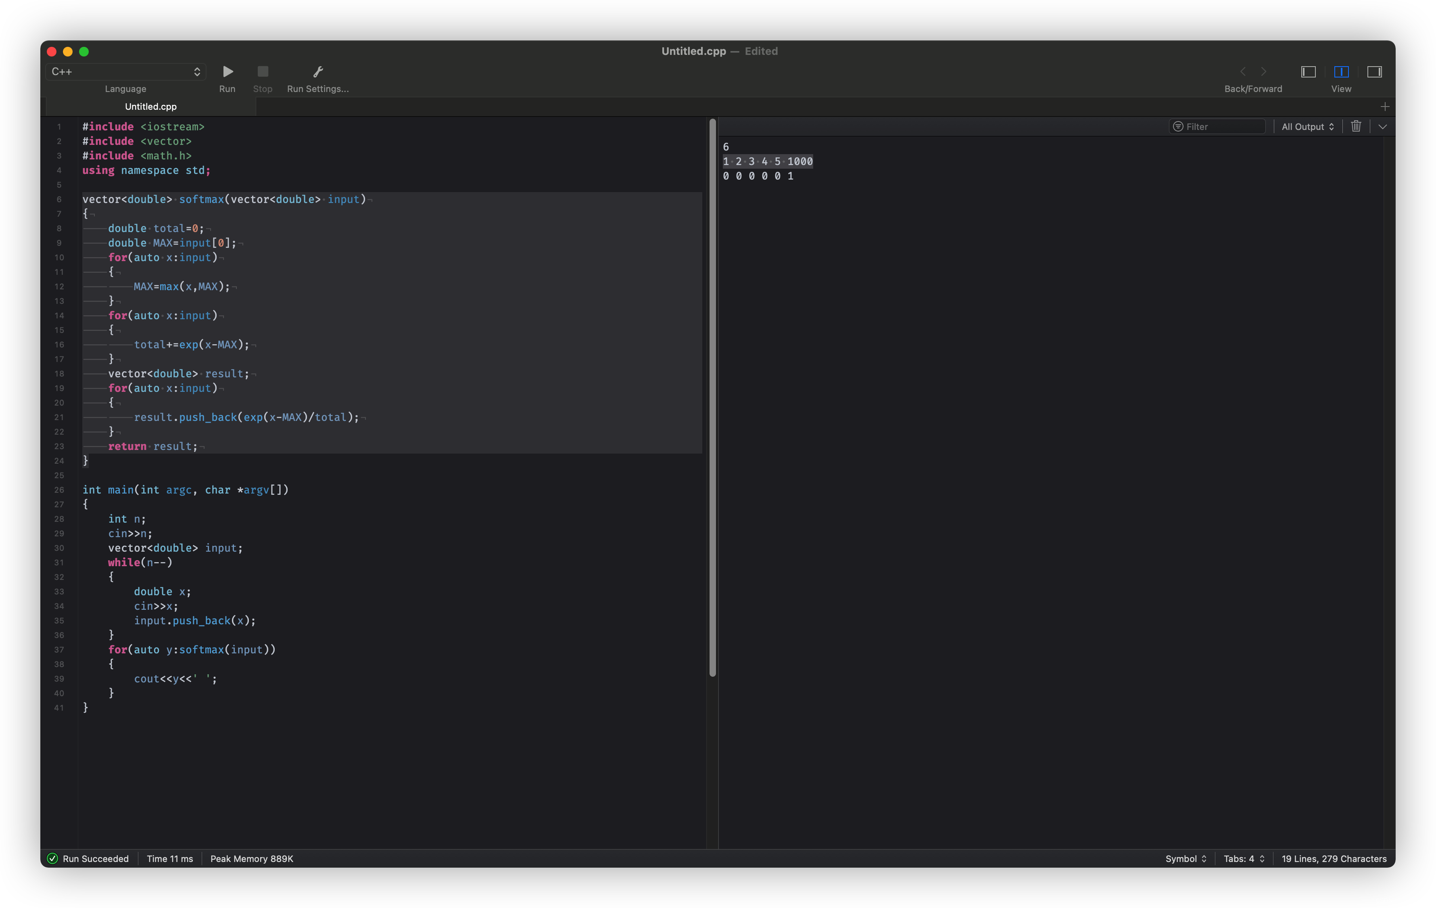Navigate forward with right chevron
The height and width of the screenshot is (908, 1436).
coord(1264,71)
